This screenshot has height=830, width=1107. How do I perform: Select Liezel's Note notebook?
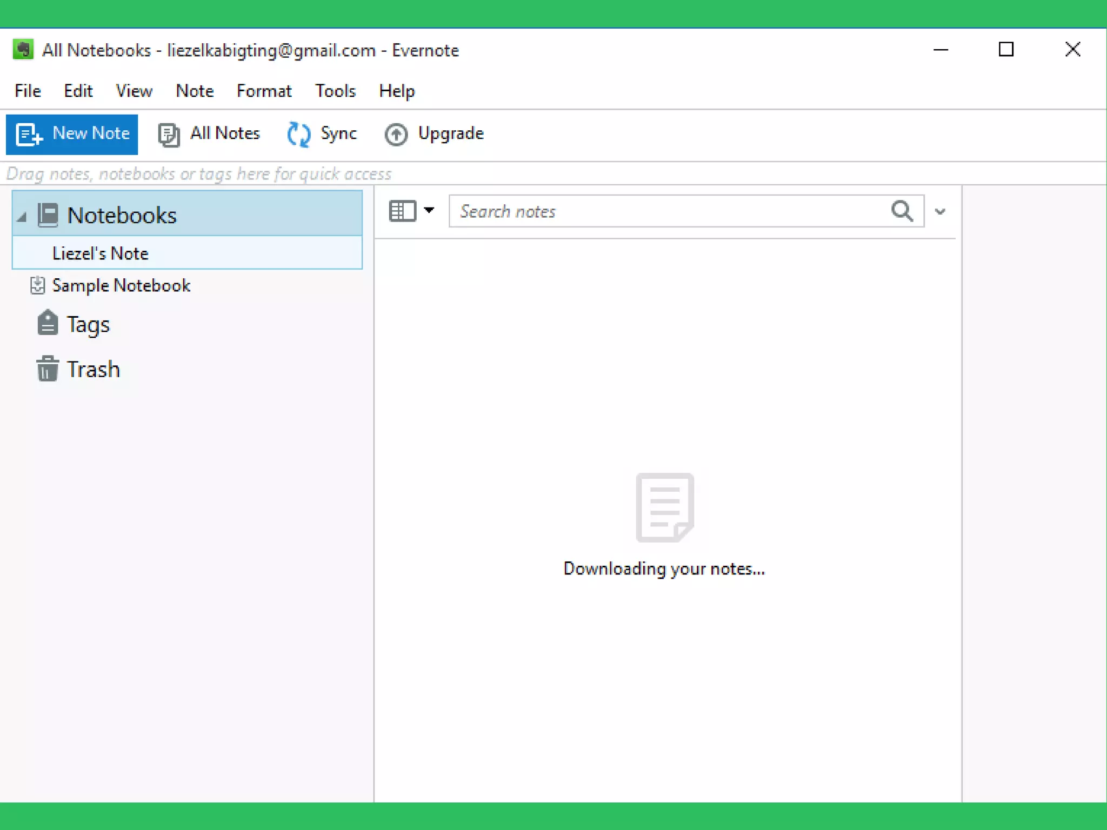pyautogui.click(x=101, y=253)
